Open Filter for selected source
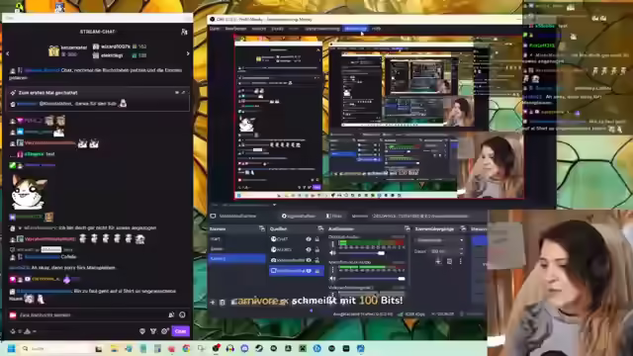 (334, 216)
